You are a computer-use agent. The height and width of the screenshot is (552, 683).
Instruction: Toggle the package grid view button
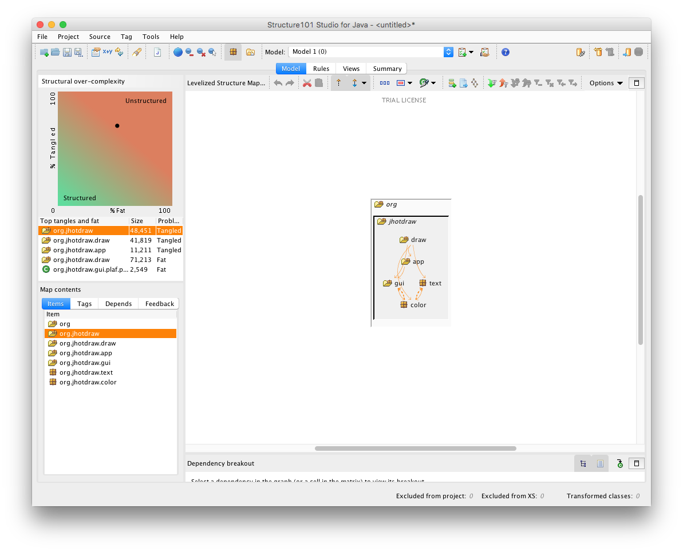[232, 52]
